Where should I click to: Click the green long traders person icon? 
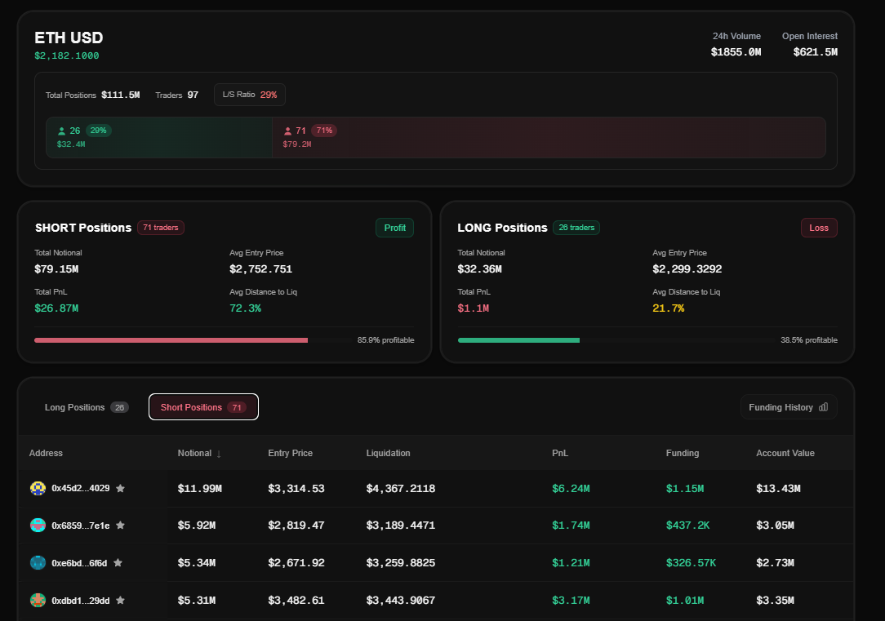(61, 131)
